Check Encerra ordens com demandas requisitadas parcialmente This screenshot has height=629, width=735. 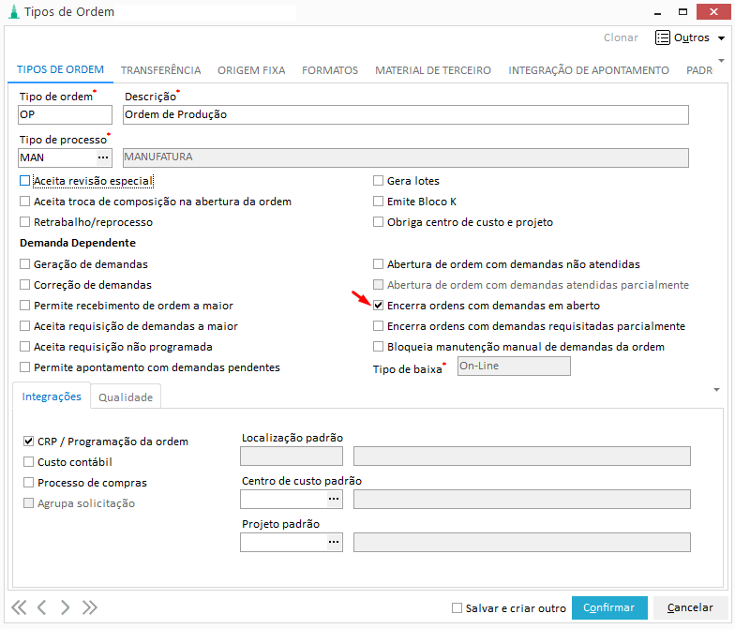379,326
